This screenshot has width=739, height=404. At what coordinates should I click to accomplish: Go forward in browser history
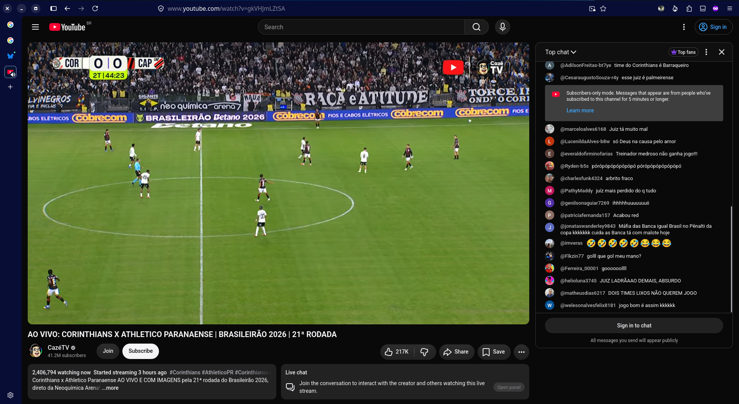[81, 8]
